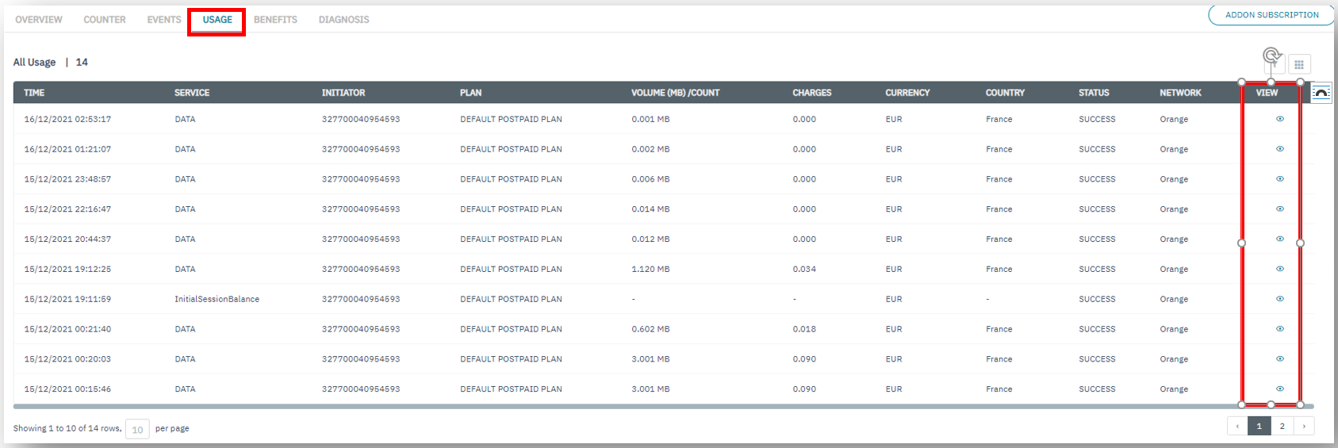This screenshot has width=1338, height=448.
Task: View the 15/12/2021 23:48:57 usage entry
Action: (1279, 179)
